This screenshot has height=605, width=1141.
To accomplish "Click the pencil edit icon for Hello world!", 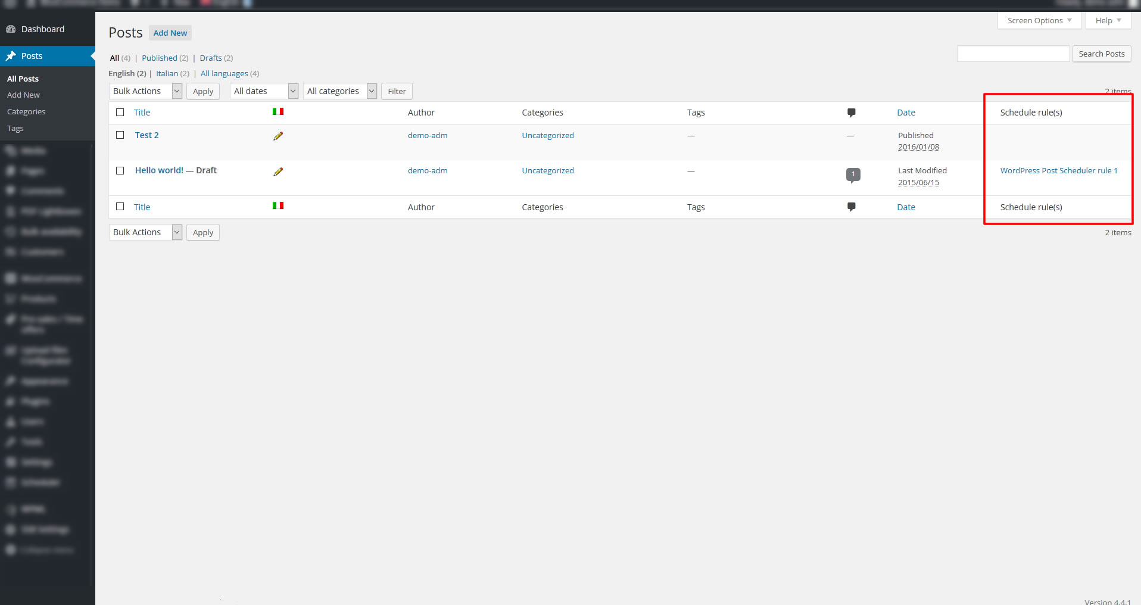I will [278, 171].
